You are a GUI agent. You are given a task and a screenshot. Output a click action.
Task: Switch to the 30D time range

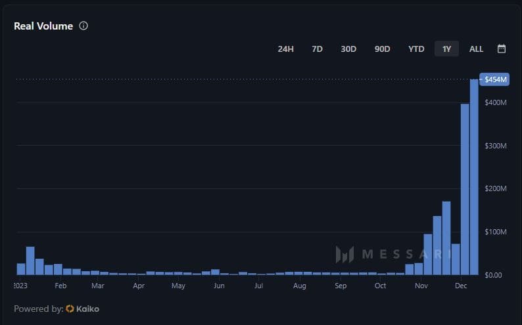coord(348,49)
